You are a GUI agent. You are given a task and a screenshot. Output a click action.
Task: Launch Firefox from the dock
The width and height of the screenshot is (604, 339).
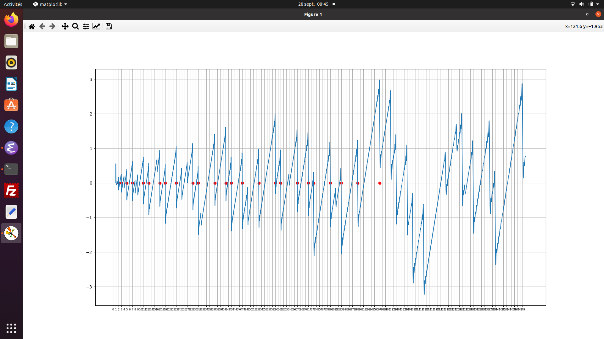[11, 20]
